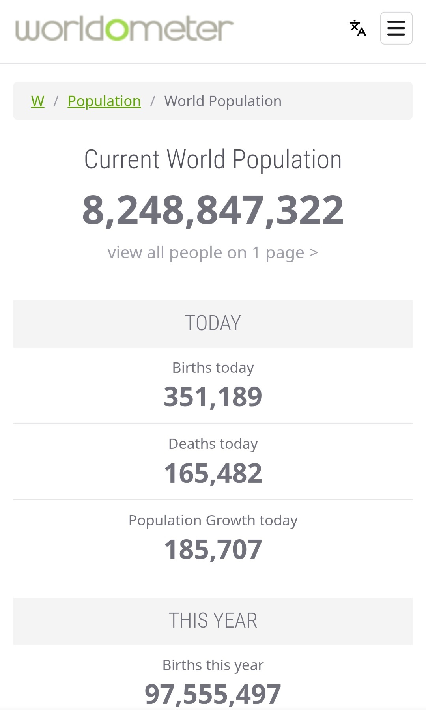The width and height of the screenshot is (426, 710).
Task: Open the W breadcrumb link
Action: click(37, 101)
